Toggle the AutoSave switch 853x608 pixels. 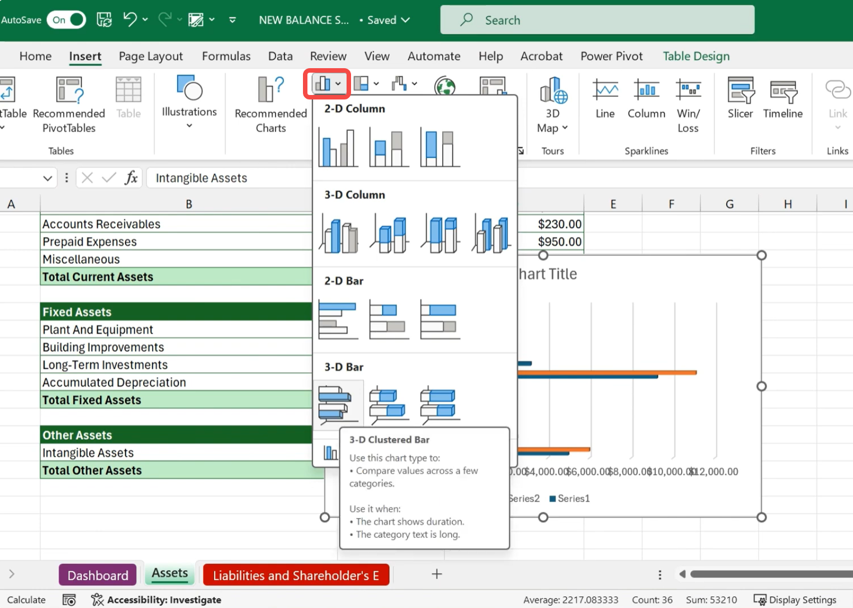tap(66, 20)
